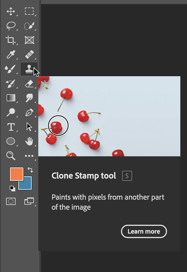Select the Crop tool
Screen dimensions: 187x272
pos(11,40)
